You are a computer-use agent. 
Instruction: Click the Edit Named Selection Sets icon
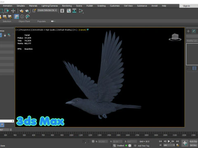tap(34, 11)
